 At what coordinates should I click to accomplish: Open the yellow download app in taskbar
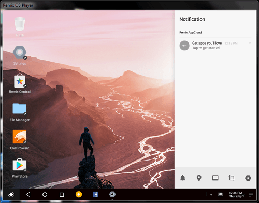(x=79, y=194)
